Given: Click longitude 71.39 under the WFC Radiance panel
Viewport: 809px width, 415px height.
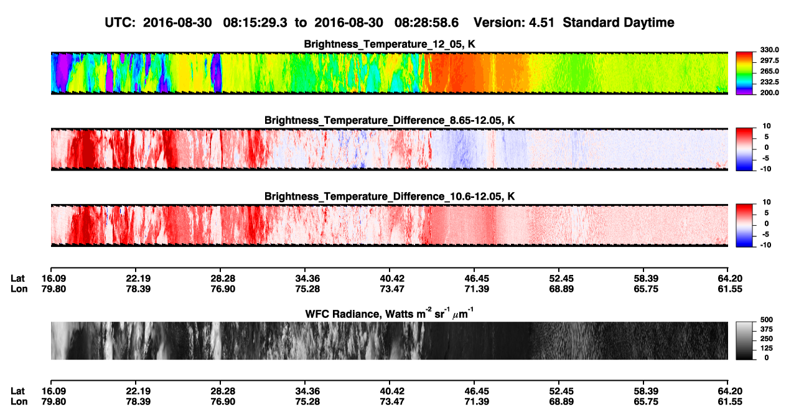Looking at the screenshot, I should (477, 402).
